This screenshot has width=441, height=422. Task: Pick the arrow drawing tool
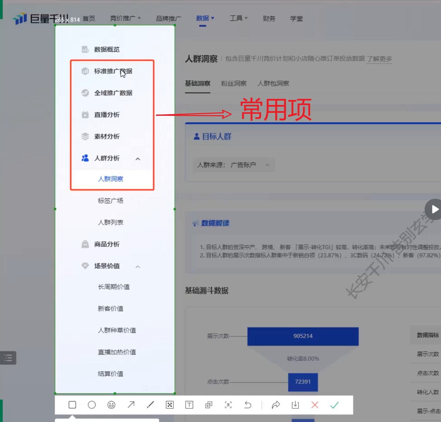131,405
